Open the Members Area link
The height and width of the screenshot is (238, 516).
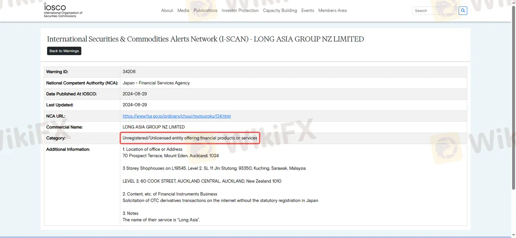[332, 10]
